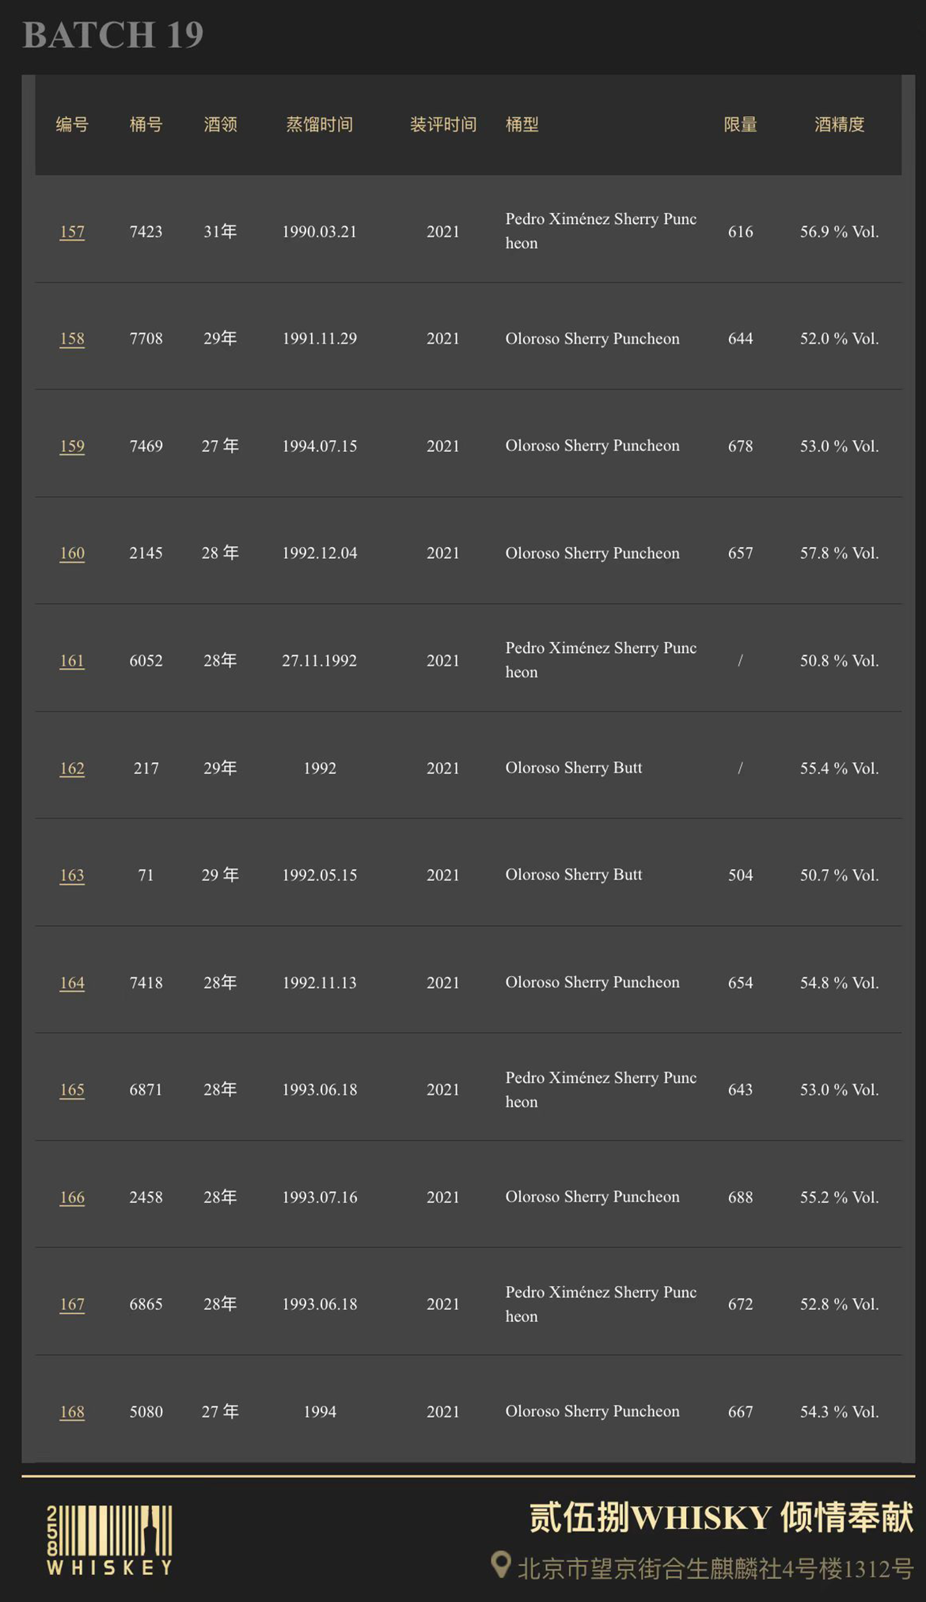Click the 酒精度 column header
Screen dimensions: 926x1602
(839, 124)
